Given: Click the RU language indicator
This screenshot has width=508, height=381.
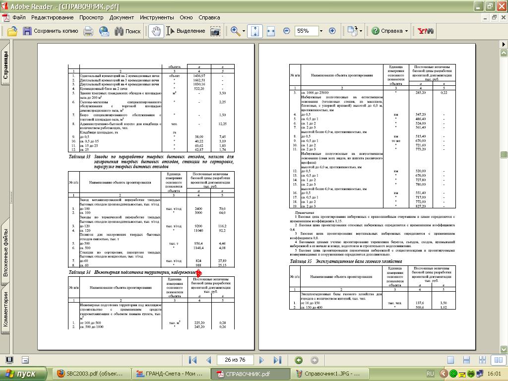Looking at the screenshot, I should pos(430,374).
